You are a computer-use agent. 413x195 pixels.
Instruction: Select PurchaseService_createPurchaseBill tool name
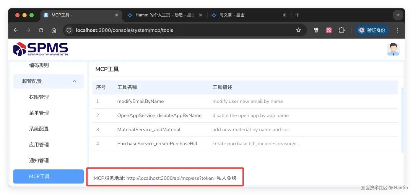click(x=157, y=144)
